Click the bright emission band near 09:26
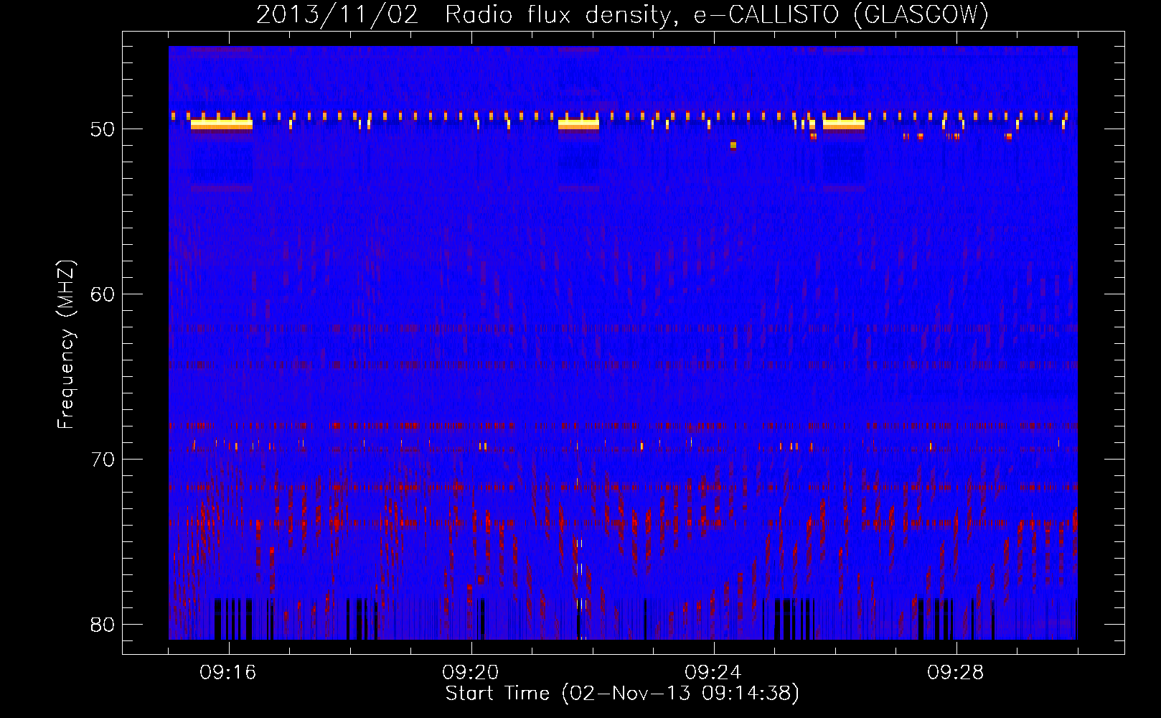The height and width of the screenshot is (718, 1161). (844, 124)
